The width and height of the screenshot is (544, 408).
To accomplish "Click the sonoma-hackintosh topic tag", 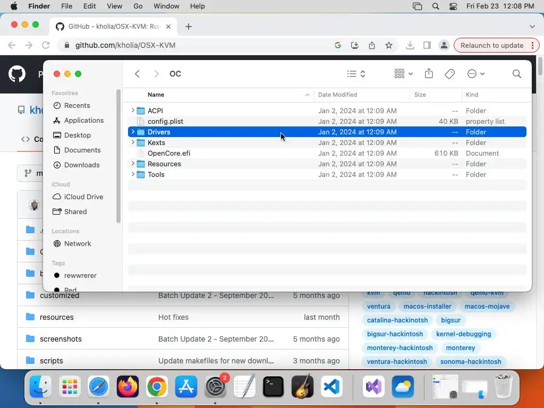I will 471,361.
